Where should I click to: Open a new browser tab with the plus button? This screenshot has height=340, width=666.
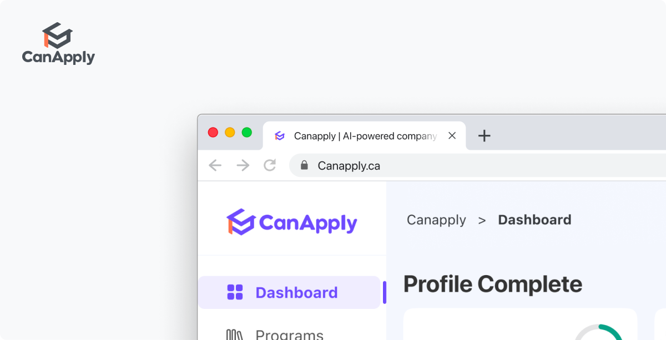point(484,135)
